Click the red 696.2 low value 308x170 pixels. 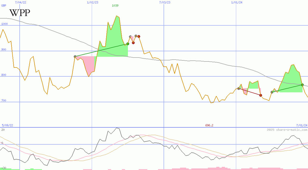coord(209,125)
